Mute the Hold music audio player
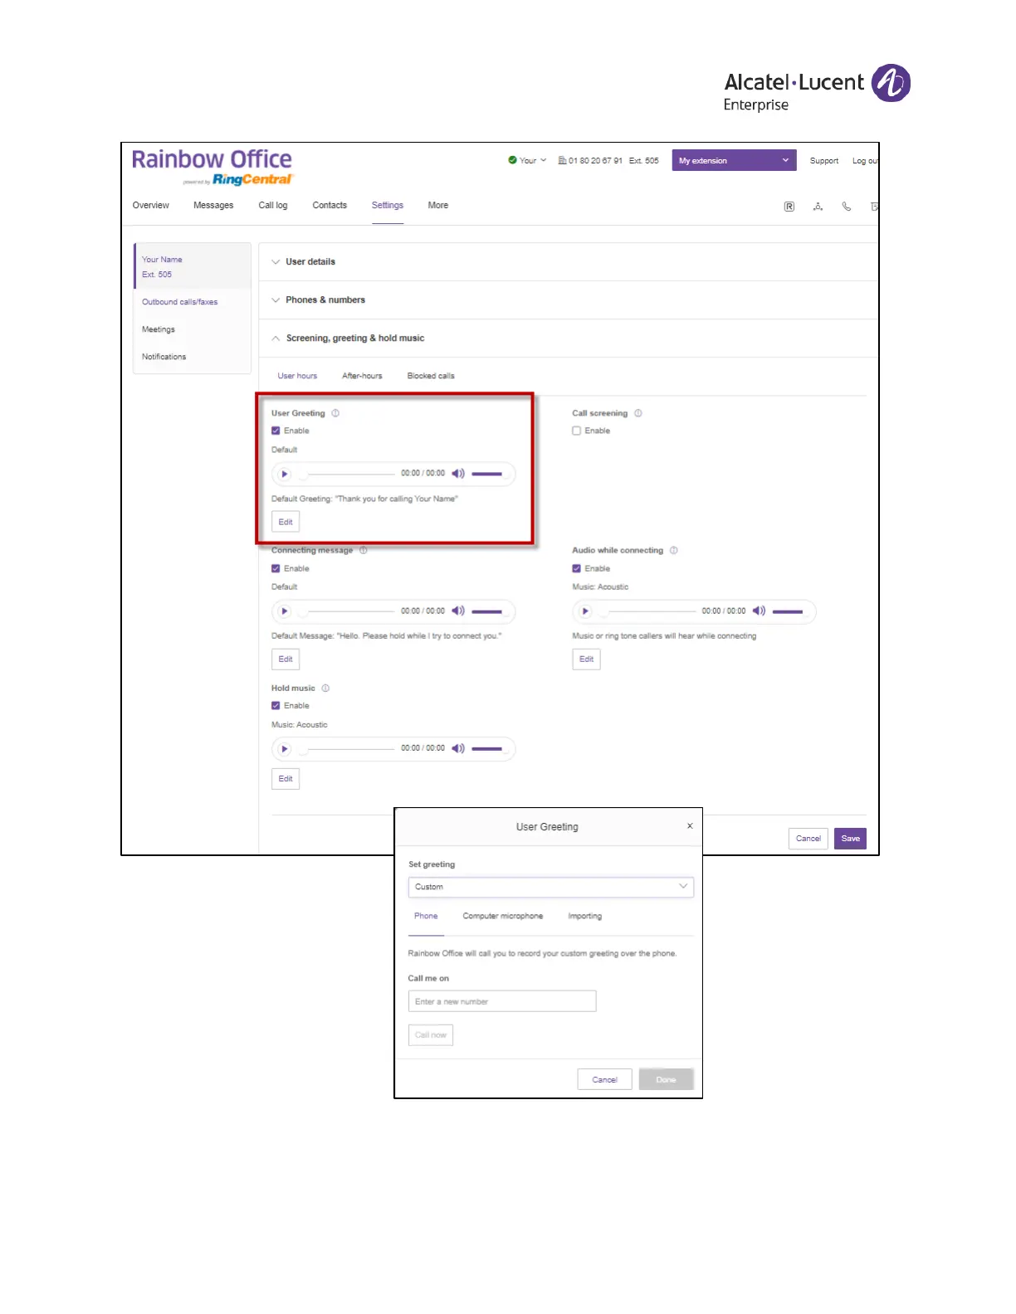Viewport: 1016px width, 1314px height. (458, 749)
